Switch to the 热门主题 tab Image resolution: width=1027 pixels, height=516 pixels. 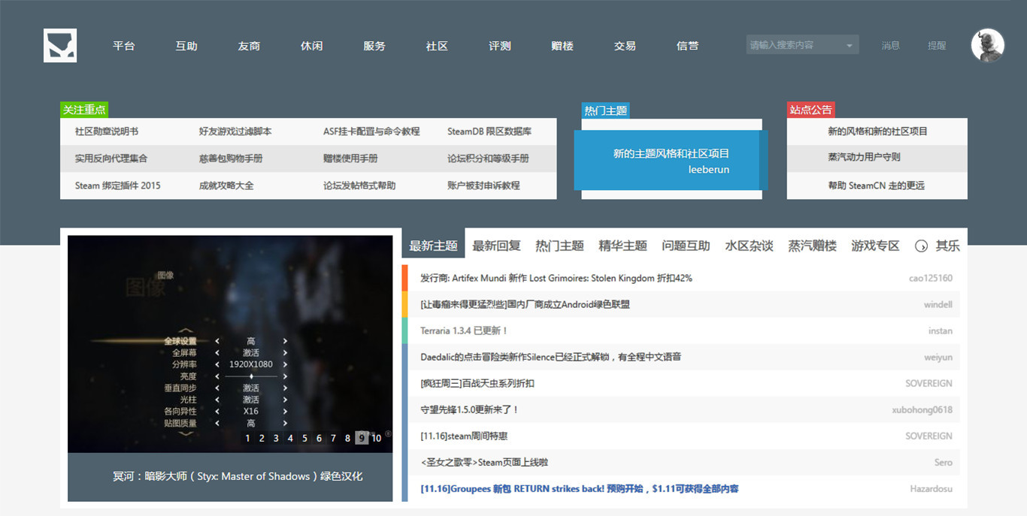click(559, 246)
